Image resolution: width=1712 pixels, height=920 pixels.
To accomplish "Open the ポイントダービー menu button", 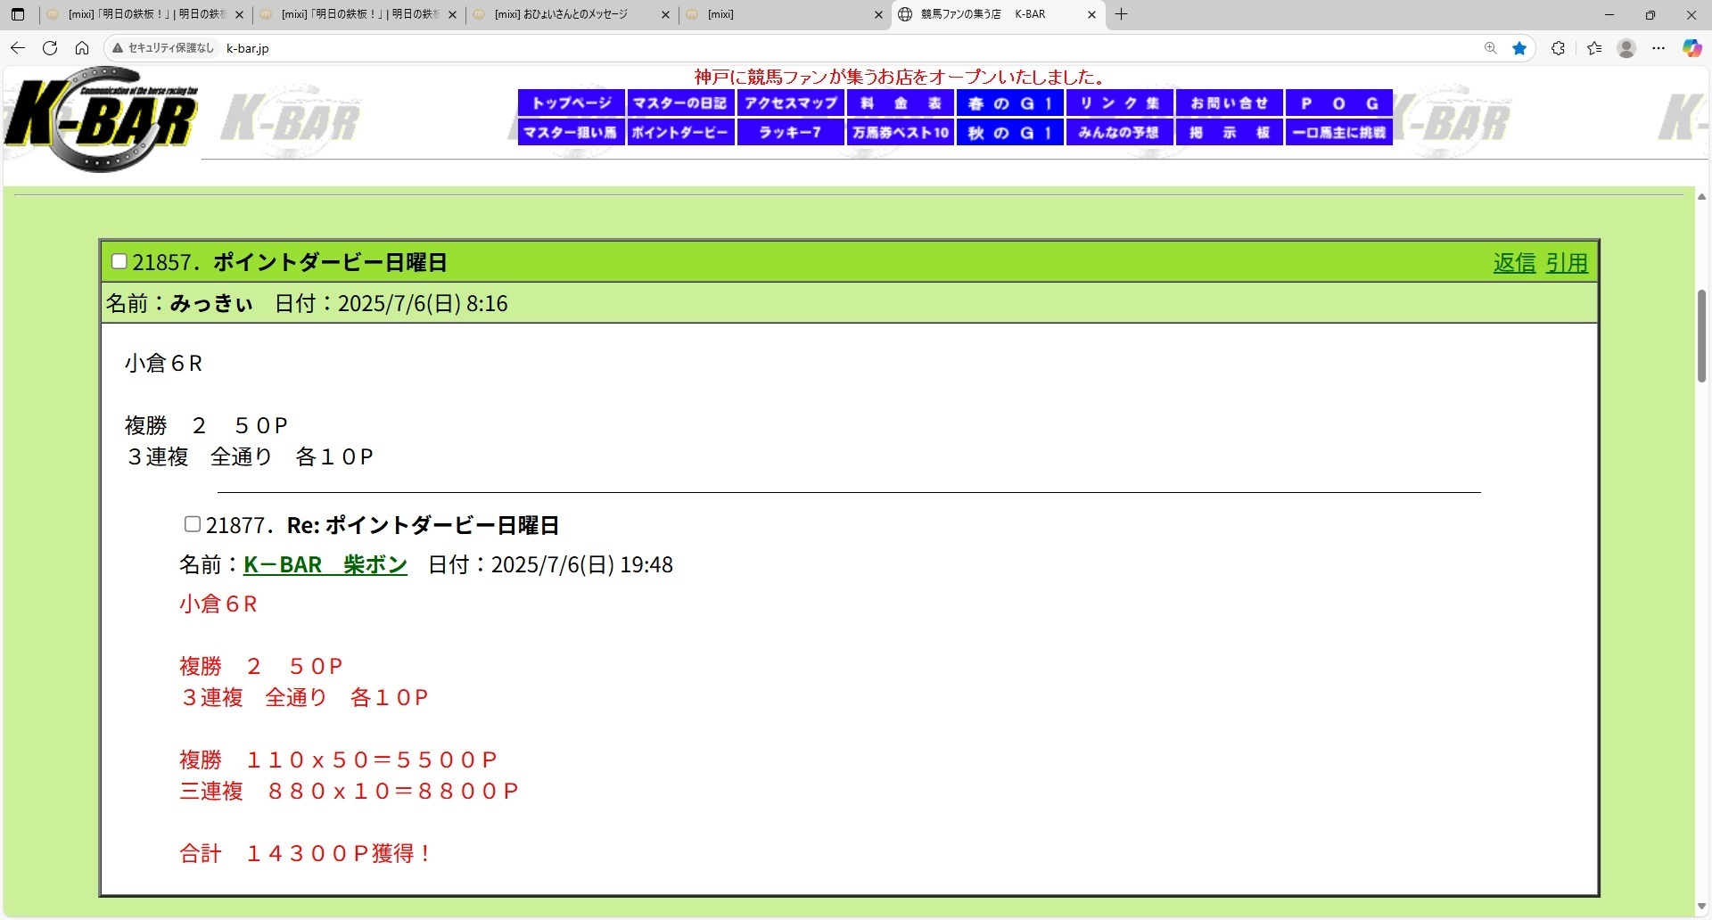I will (680, 133).
